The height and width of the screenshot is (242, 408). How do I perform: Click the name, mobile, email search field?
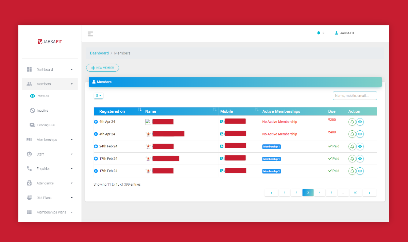point(355,95)
